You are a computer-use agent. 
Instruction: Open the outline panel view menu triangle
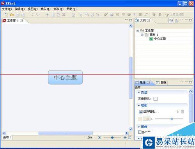[x=182, y=20]
